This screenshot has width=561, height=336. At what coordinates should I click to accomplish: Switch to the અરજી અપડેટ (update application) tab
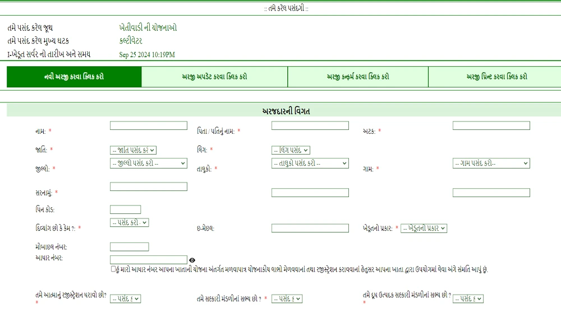point(214,76)
